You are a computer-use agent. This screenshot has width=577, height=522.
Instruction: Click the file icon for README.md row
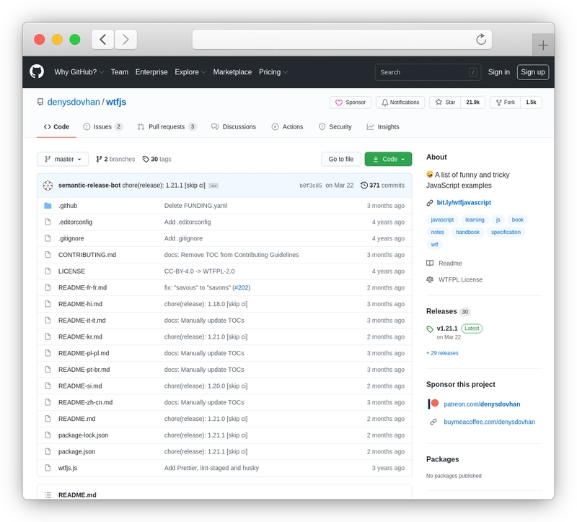tap(48, 419)
